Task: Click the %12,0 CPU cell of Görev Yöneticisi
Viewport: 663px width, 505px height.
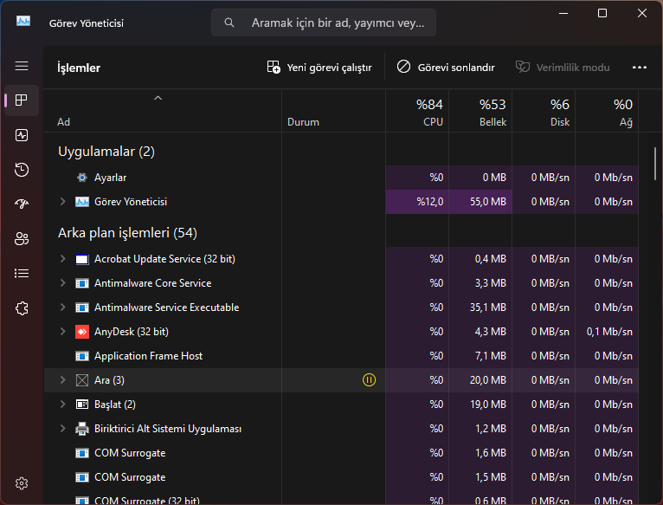Action: [417, 202]
